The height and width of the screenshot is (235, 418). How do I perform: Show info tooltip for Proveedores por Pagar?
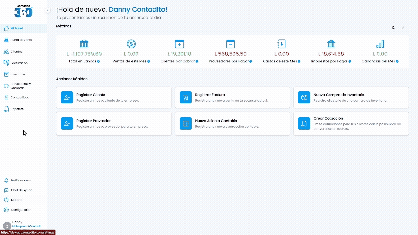click(251, 61)
